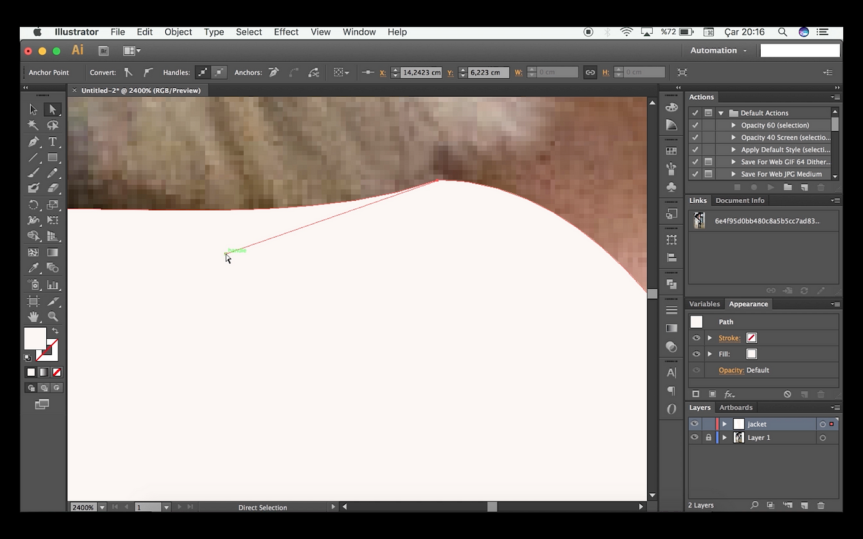
Task: Open the Swatches panel grid icon
Action: click(671, 151)
